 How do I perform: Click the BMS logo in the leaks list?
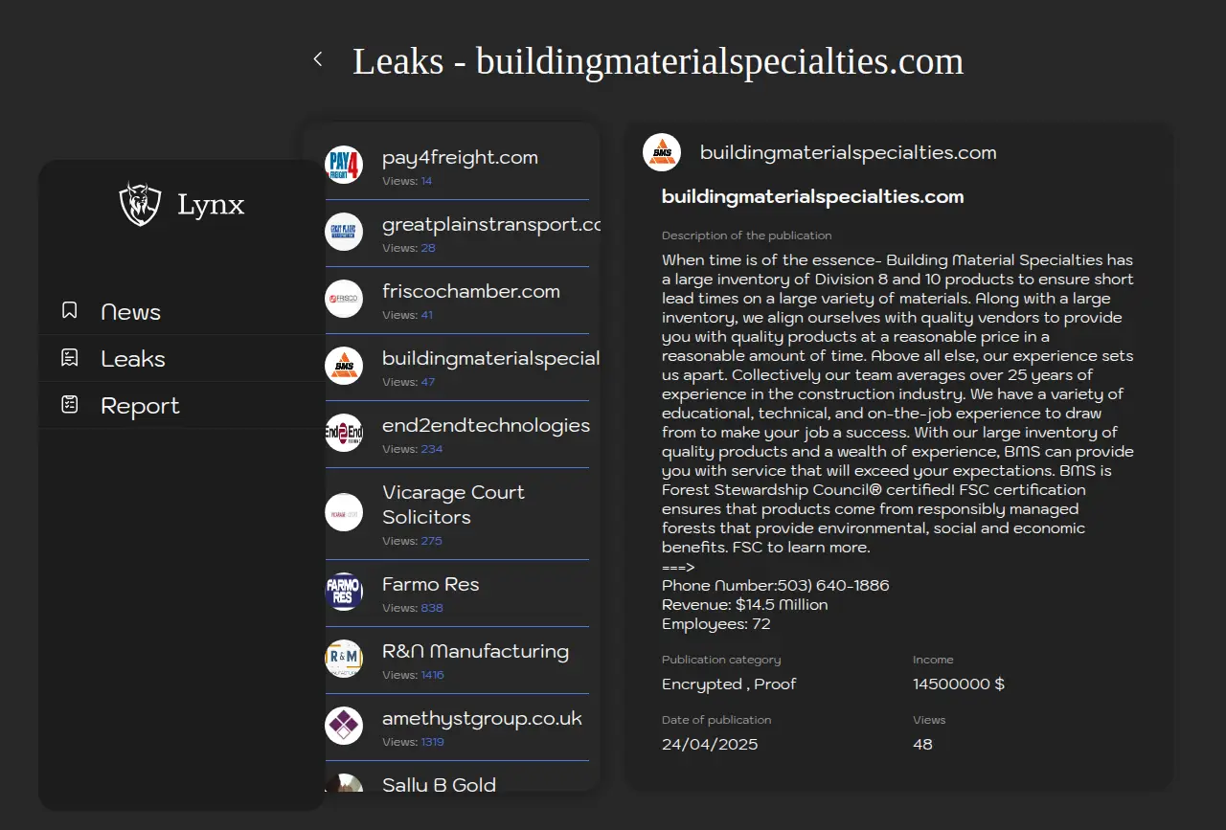tap(344, 366)
